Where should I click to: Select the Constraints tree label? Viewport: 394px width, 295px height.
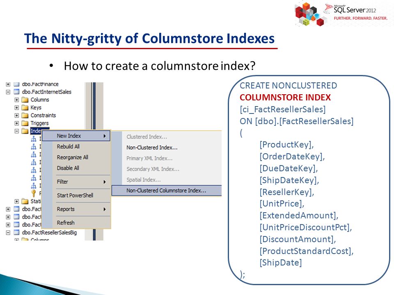click(x=43, y=116)
